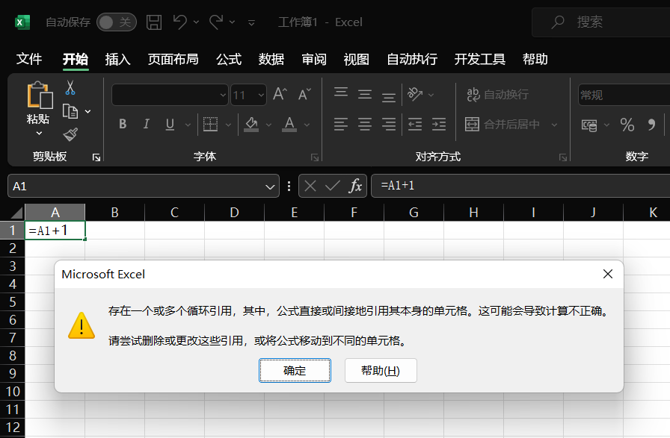
Task: Toggle Italic formatting
Action: click(146, 124)
